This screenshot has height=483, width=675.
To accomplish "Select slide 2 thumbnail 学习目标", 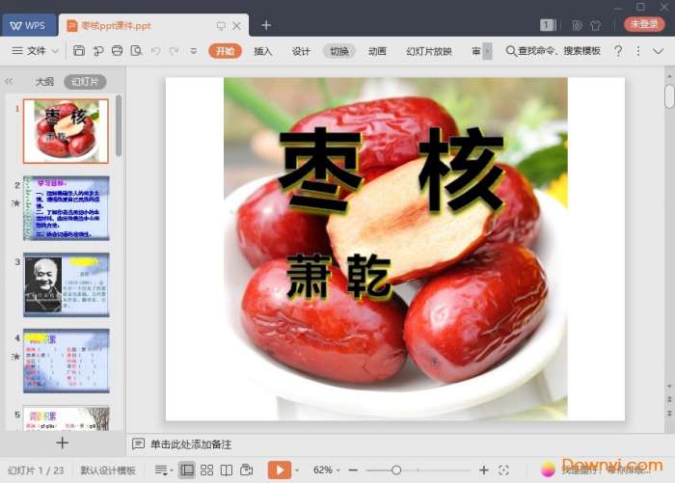I will tap(67, 208).
